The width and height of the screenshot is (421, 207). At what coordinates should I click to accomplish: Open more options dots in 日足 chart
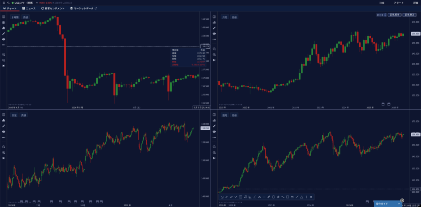3,137
